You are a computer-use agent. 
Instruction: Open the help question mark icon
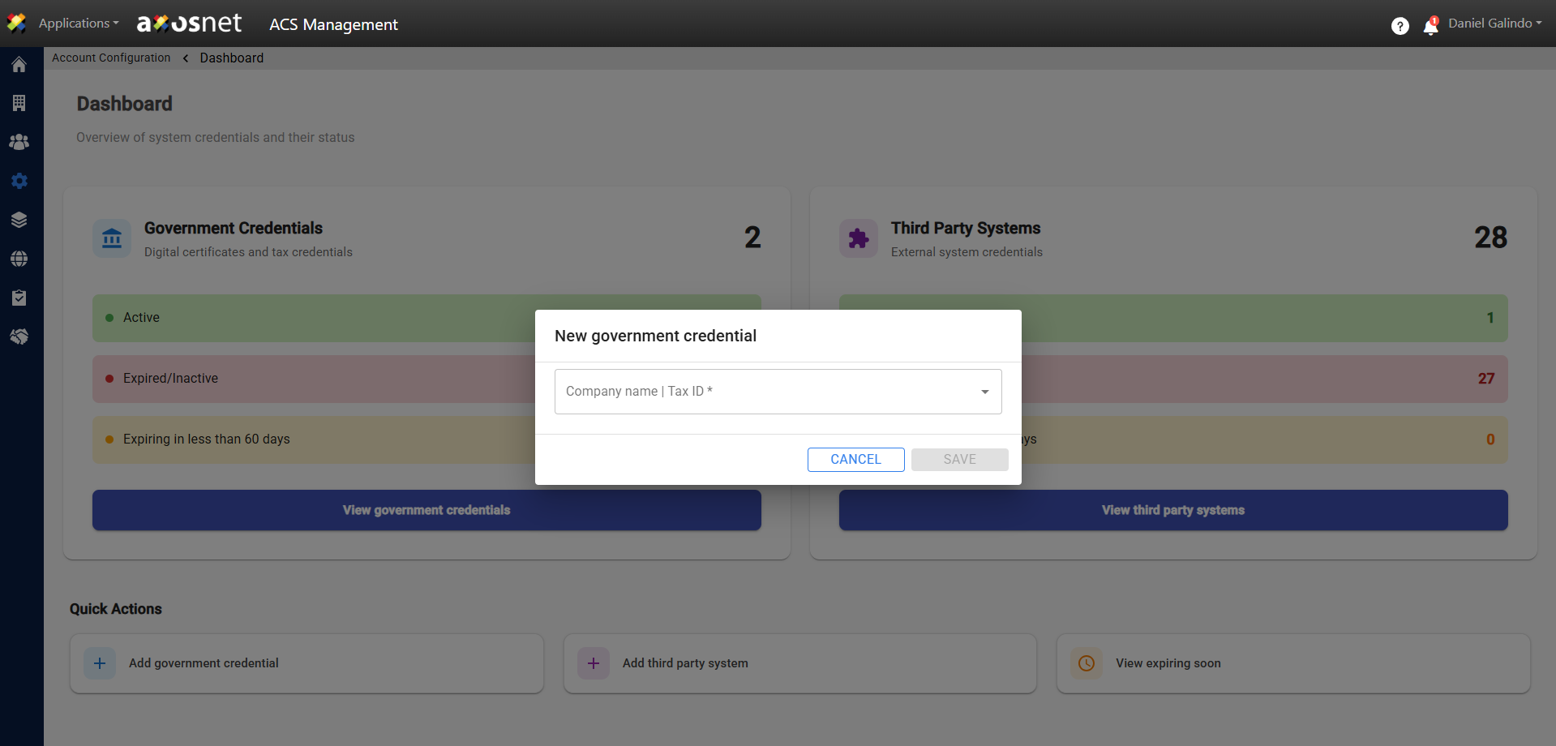(1400, 26)
